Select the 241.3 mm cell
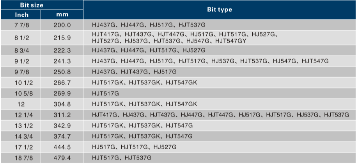The image size is (358, 166). click(62, 61)
